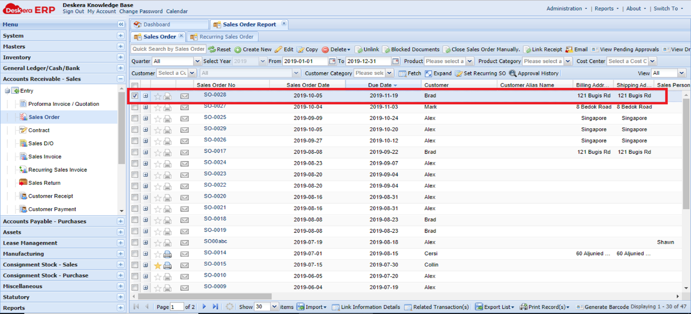Check the SO-0017 row checkbox
This screenshot has height=314, width=691.
coord(135,152)
